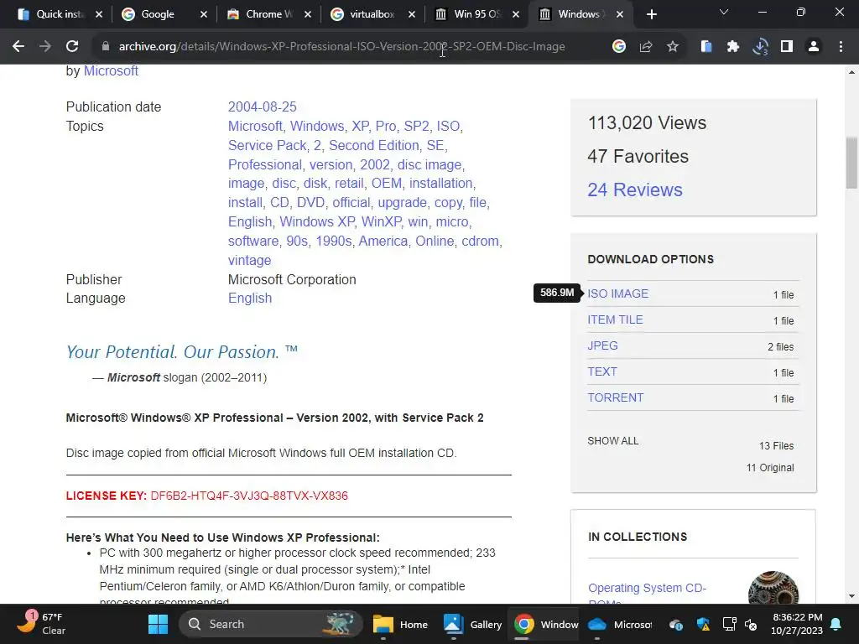Viewport: 859px width, 644px height.
Task: Bookmark this page with the star icon
Action: [x=673, y=47]
